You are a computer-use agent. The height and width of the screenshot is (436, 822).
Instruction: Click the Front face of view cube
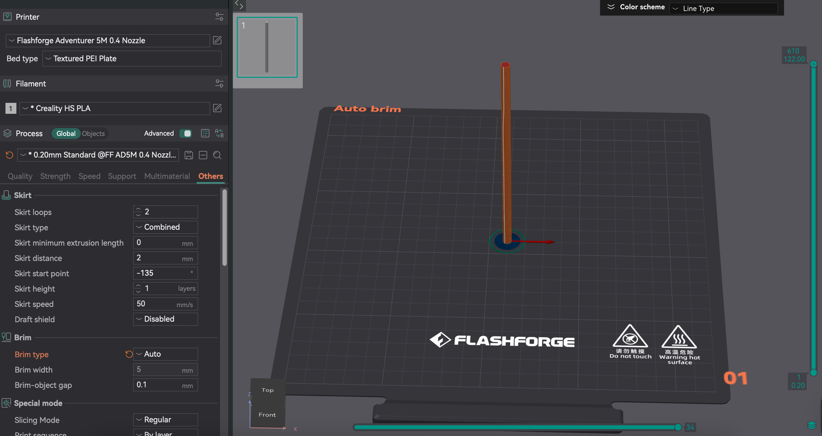point(267,415)
